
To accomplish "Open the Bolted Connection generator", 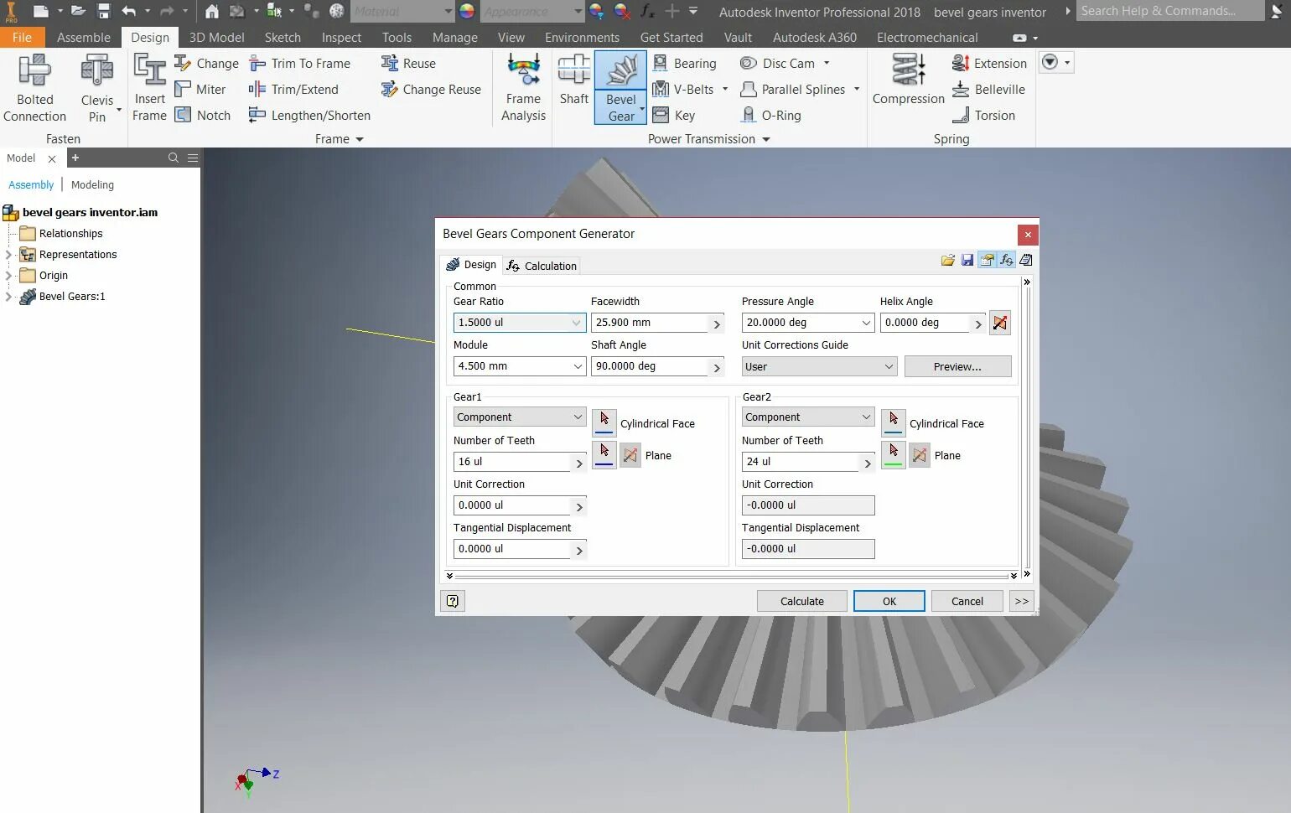I will pos(34,84).
